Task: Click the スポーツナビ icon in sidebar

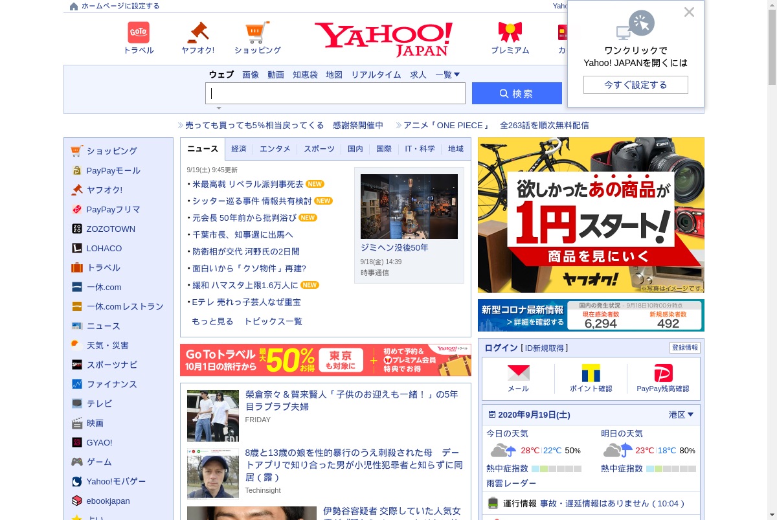Action: point(77,365)
